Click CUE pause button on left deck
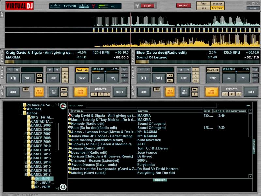 [28, 78]
